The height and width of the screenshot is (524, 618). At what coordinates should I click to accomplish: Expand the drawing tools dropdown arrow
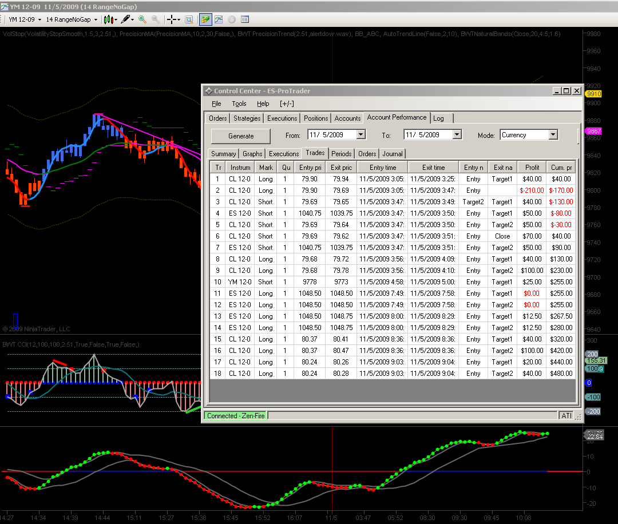[132, 19]
